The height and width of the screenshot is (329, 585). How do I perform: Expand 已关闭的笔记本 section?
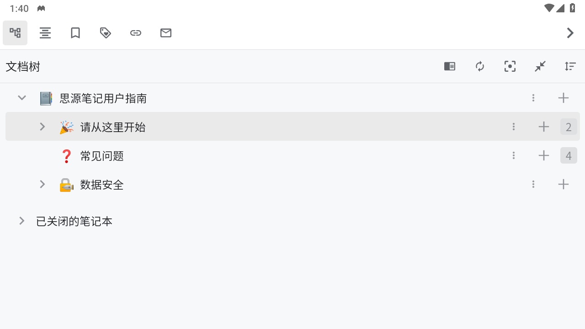coord(22,221)
